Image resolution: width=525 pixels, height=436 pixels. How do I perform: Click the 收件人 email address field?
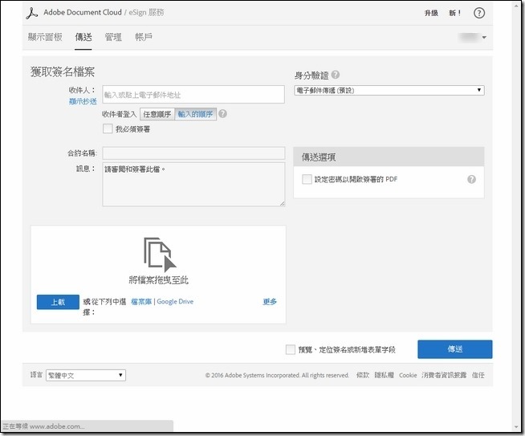point(193,95)
